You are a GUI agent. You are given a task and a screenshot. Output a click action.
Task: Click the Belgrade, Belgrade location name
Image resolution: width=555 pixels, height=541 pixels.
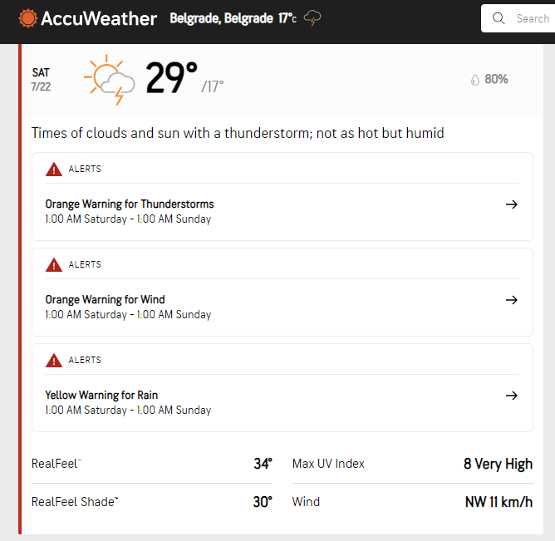point(221,18)
